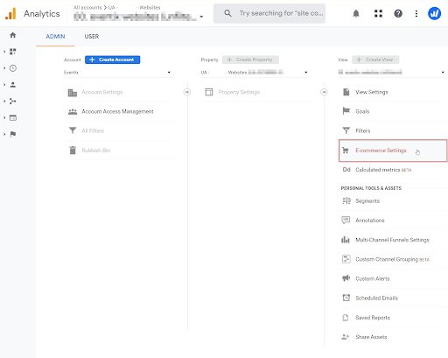
Task: Expand the account selector dropdown in header
Action: coord(201,17)
